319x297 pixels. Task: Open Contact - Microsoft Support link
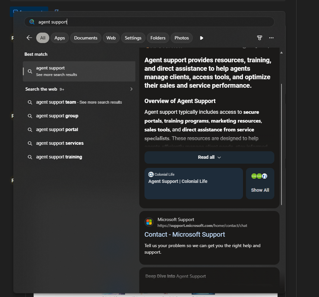185,235
